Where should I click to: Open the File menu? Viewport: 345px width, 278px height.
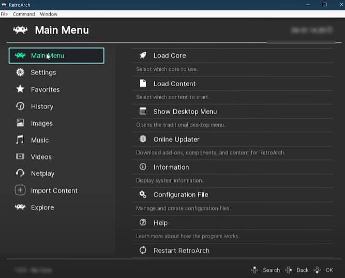pos(4,14)
